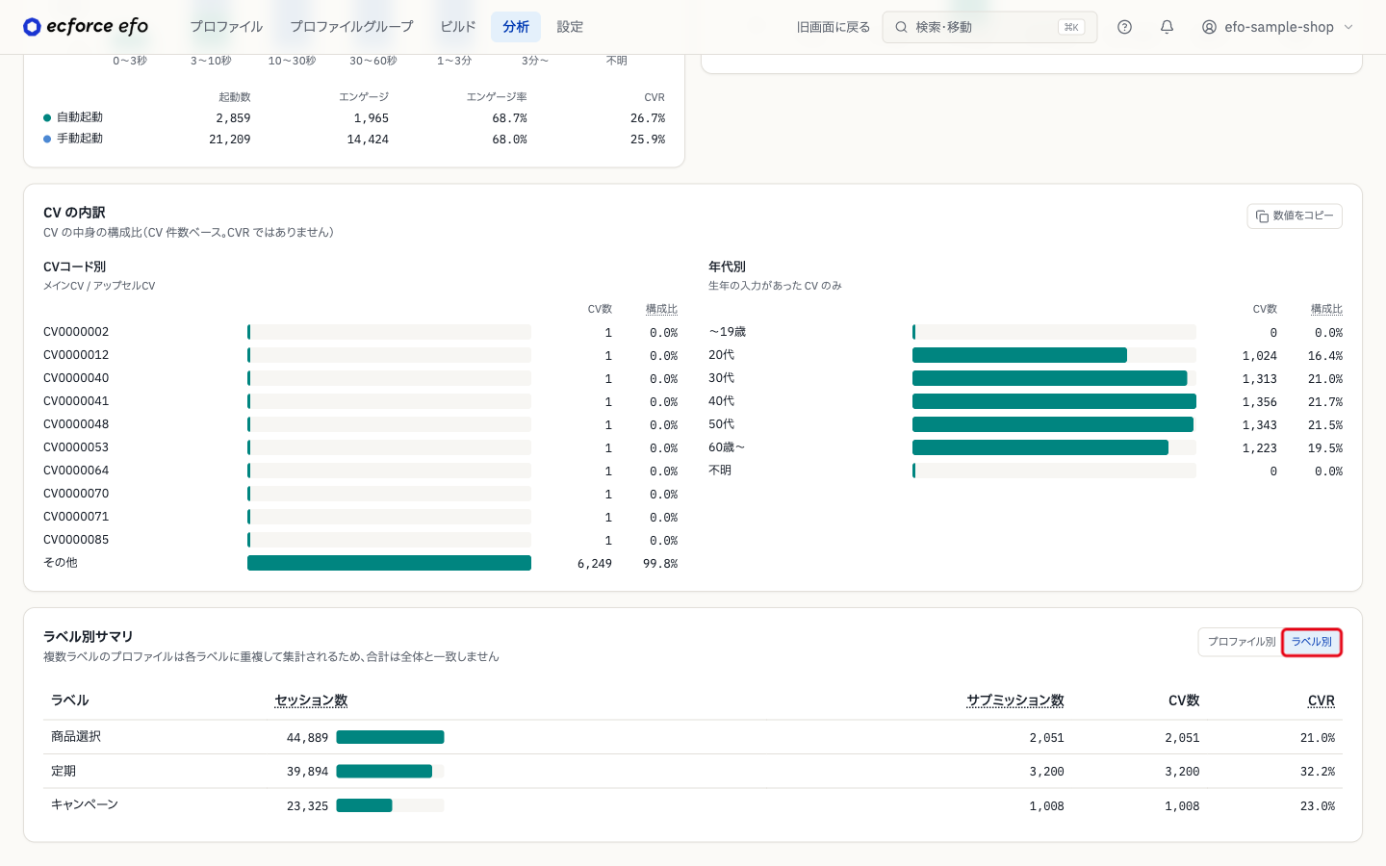Screen dimensions: 1386x866
Task: Click the copy icon in 数値をコピー
Action: click(x=1262, y=216)
